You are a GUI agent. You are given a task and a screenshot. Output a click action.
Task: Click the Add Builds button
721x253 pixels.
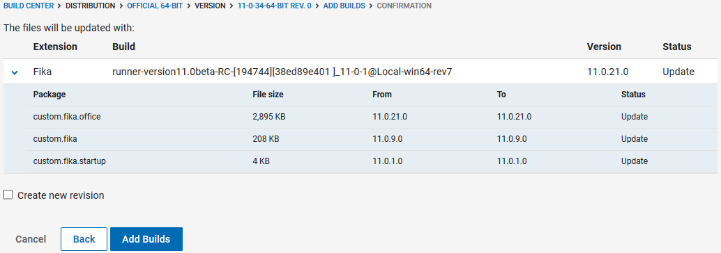click(146, 239)
